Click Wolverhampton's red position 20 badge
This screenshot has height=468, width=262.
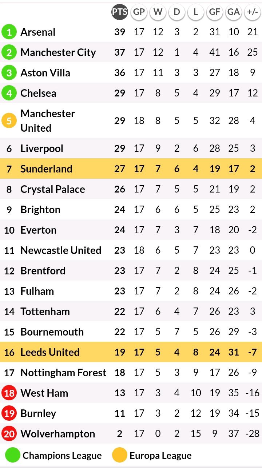pos(9,434)
